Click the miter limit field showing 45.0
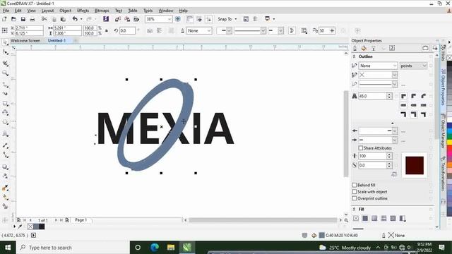 pos(372,96)
